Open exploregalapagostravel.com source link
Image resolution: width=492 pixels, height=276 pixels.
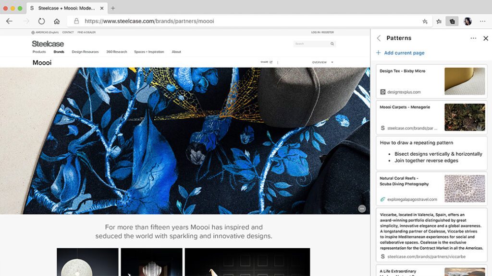coord(412,199)
